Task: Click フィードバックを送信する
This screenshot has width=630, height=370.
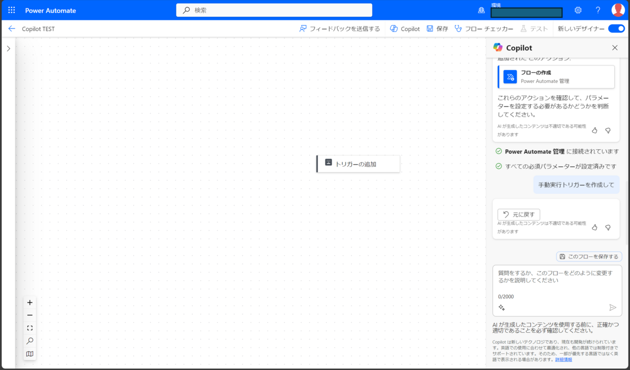Action: tap(340, 29)
